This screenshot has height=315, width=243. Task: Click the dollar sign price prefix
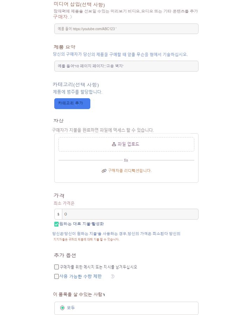[58, 214]
